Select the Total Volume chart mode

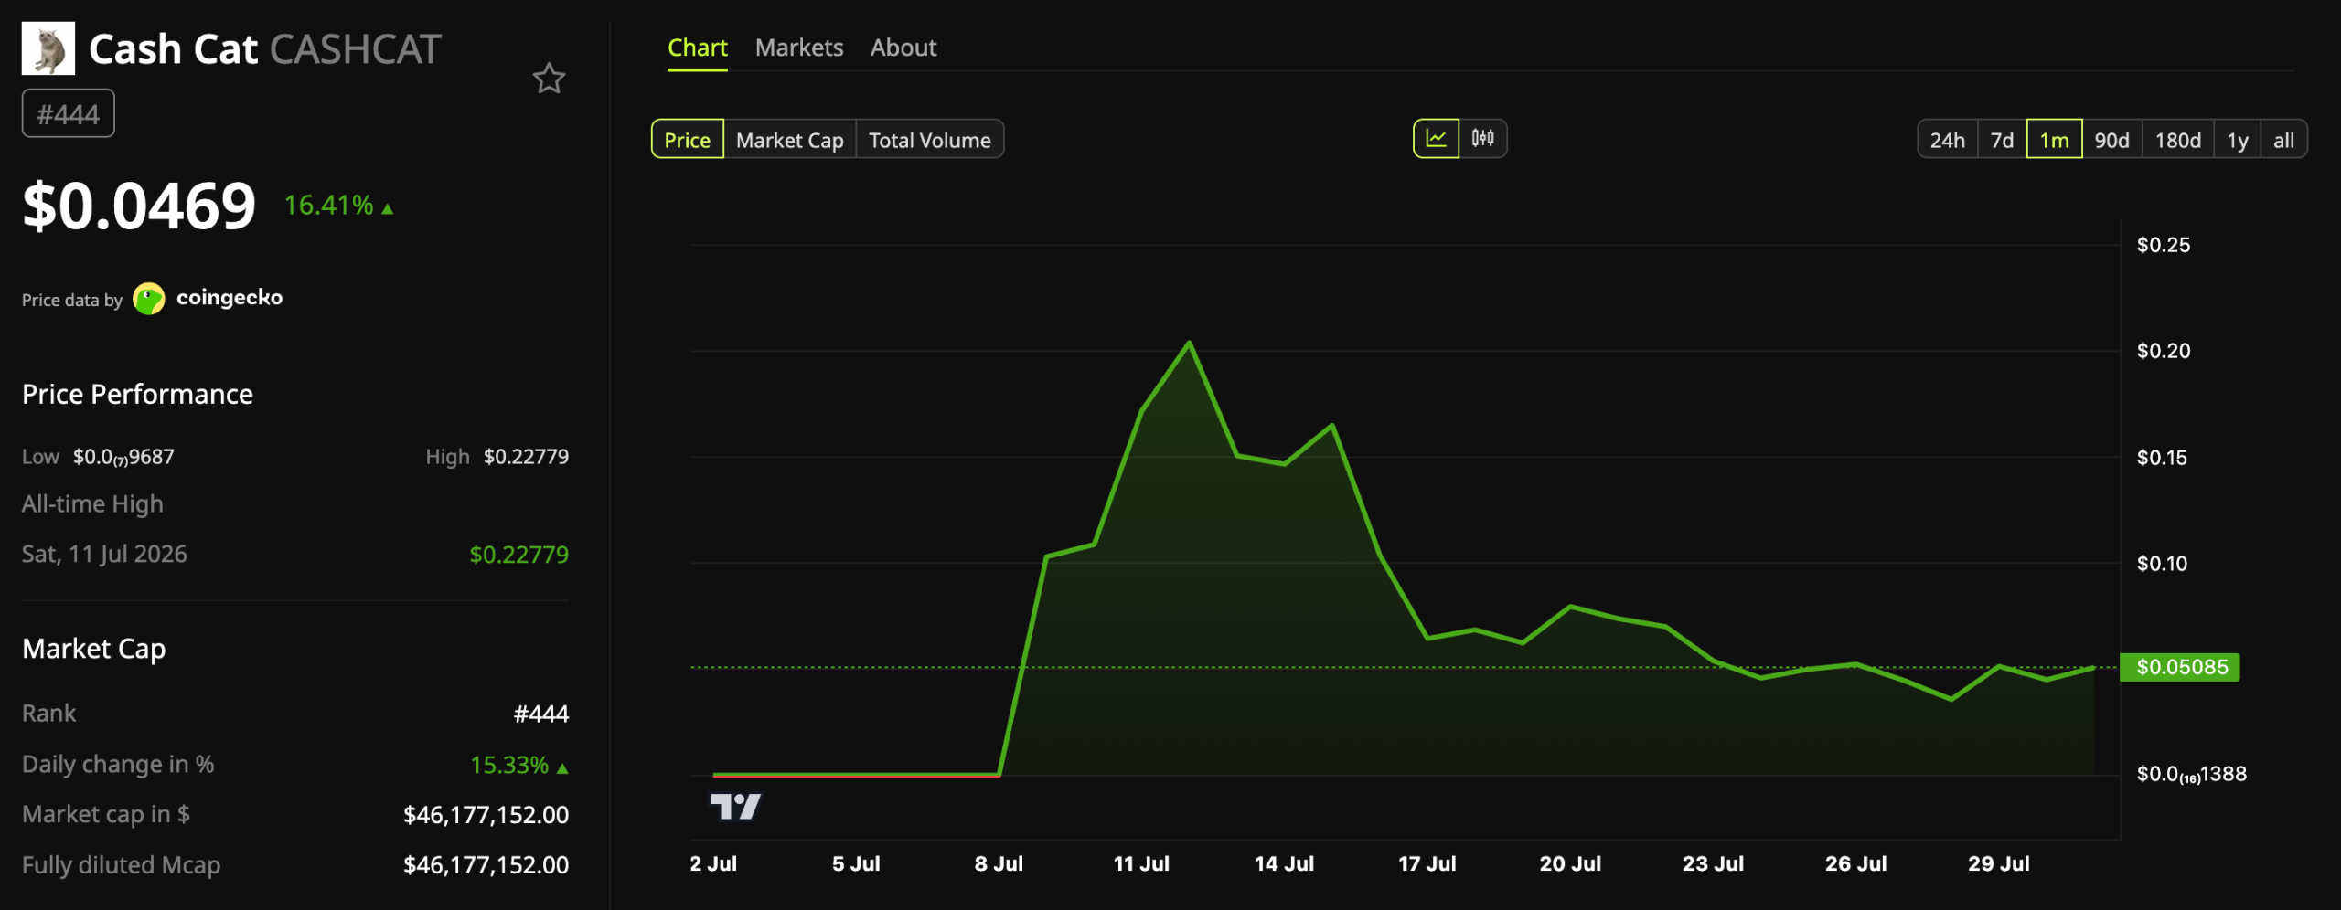(930, 140)
